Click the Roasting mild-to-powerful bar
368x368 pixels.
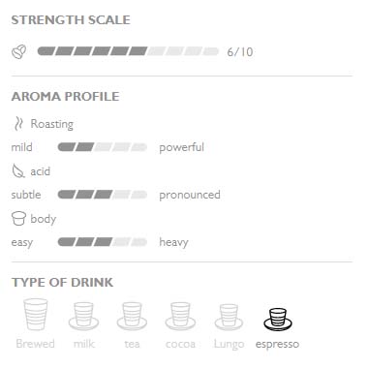(x=103, y=147)
